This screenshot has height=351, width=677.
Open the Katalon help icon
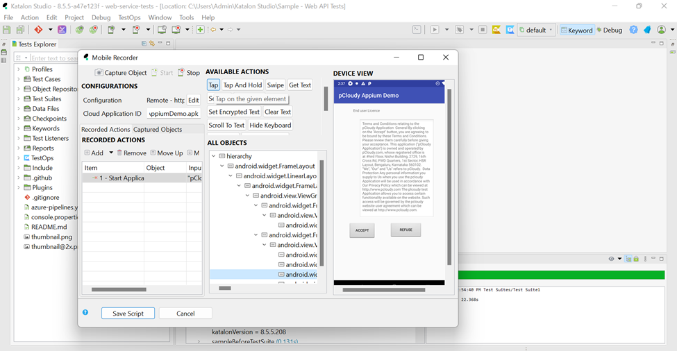[633, 30]
